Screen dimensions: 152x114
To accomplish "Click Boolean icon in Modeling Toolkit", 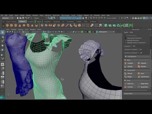I will point(139,66).
